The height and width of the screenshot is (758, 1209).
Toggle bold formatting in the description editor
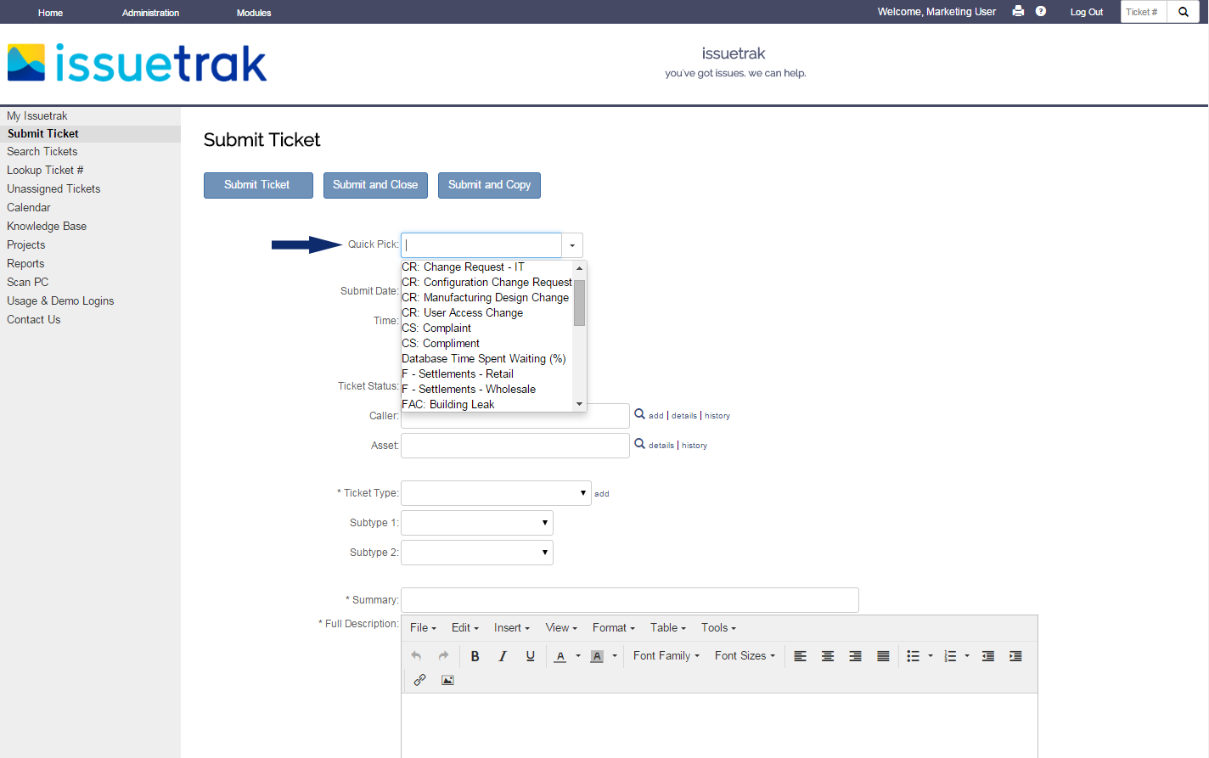475,655
